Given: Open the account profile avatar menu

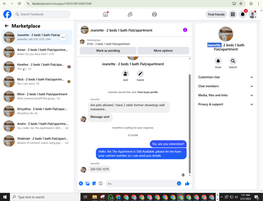Looking at the screenshot, I should (x=252, y=14).
